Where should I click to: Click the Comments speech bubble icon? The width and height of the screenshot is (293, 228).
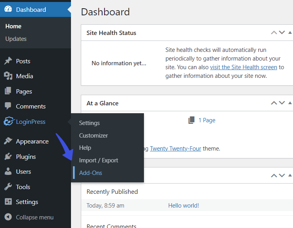coord(8,106)
